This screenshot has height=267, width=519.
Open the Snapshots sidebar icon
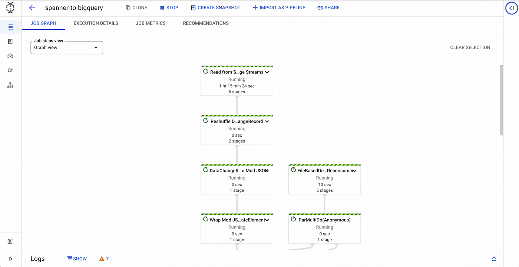point(10,41)
